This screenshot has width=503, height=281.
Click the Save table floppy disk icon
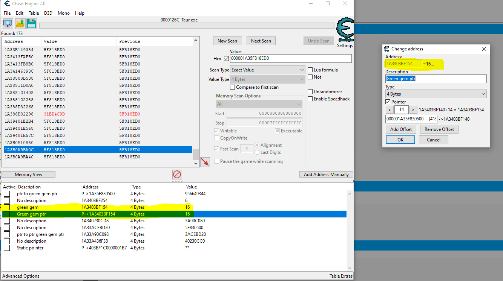32,23
